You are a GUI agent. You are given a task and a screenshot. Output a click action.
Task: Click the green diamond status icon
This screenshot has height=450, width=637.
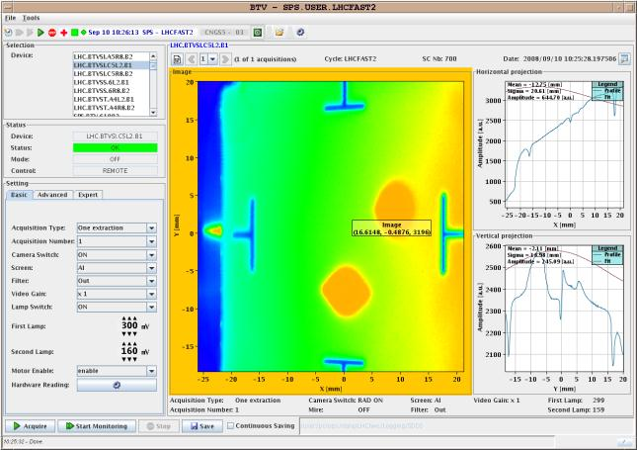pyautogui.click(x=83, y=32)
